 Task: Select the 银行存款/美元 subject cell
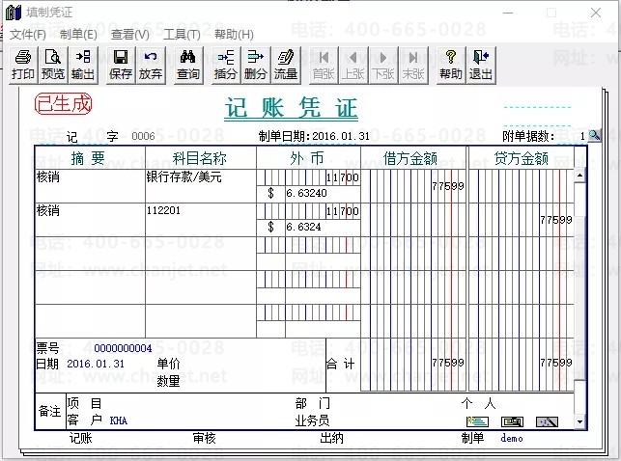[x=201, y=186]
